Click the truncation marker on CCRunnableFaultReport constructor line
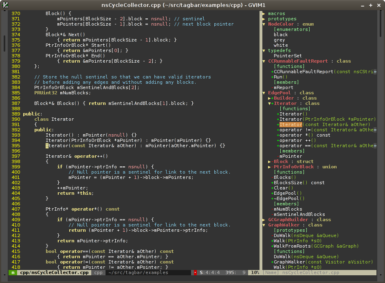This screenshot has height=283, width=385. [x=375, y=72]
